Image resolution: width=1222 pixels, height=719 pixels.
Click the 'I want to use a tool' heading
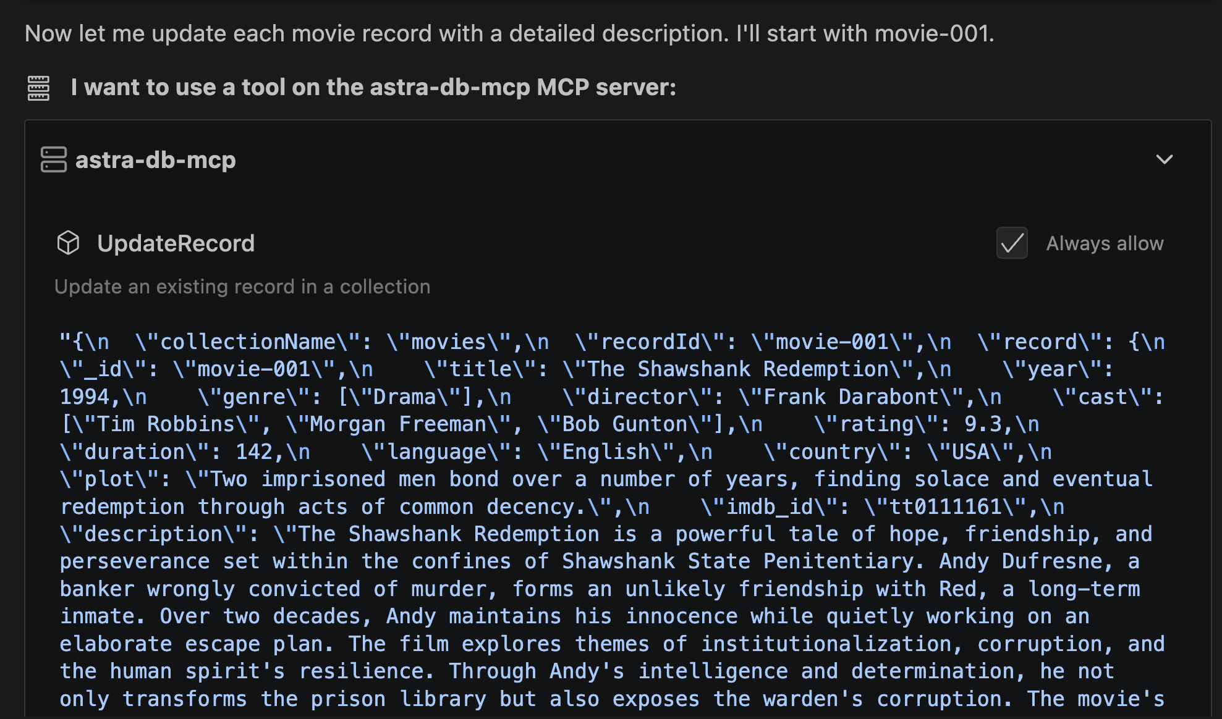pyautogui.click(x=373, y=87)
